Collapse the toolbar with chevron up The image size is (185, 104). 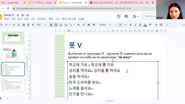(x=184, y=25)
